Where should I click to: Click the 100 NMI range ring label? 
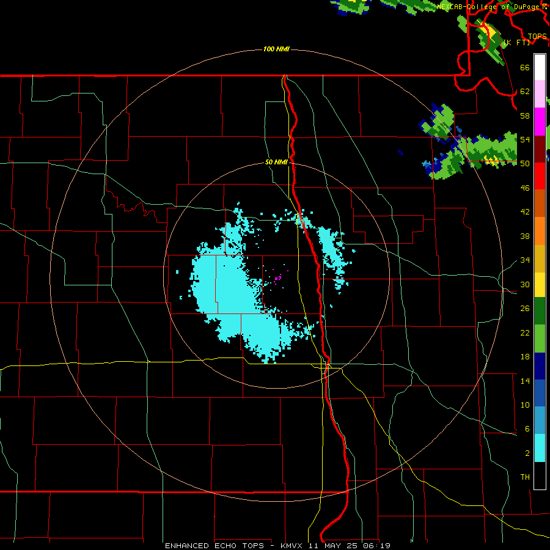276,49
